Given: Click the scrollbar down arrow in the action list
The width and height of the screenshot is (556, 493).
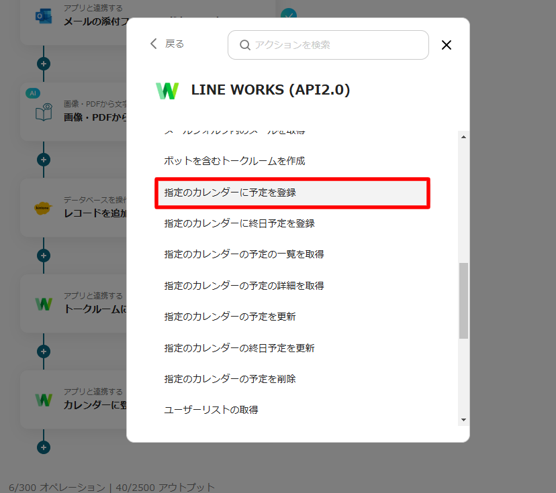Looking at the screenshot, I should click(463, 420).
